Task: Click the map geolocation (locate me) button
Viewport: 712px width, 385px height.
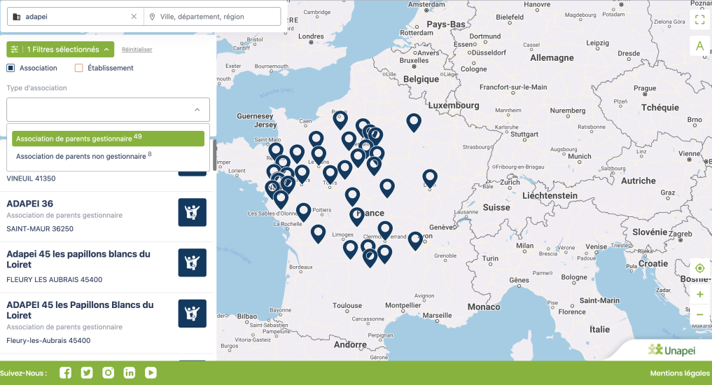Action: (x=699, y=268)
